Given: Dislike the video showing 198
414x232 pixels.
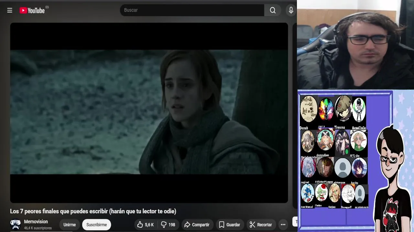Looking at the screenshot, I should (168, 225).
